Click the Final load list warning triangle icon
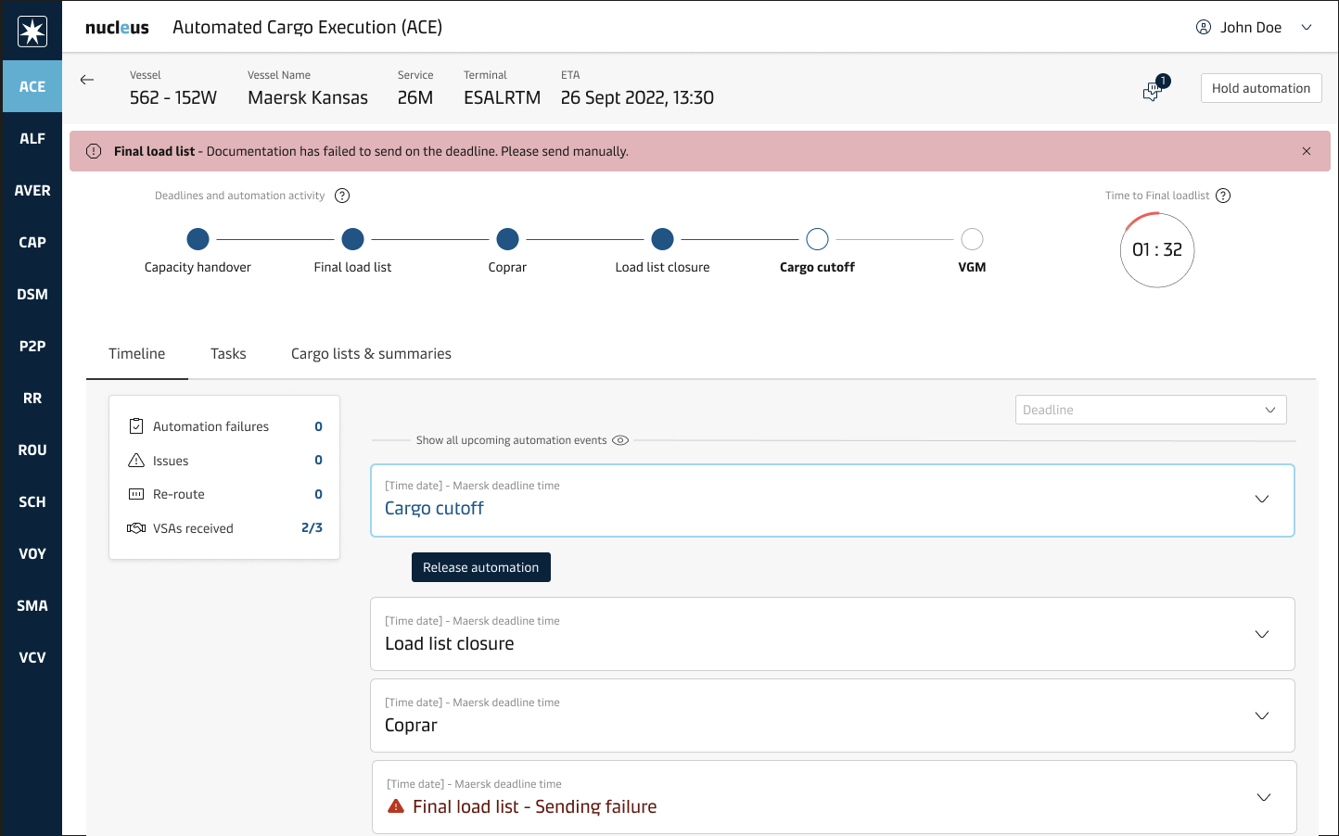This screenshot has width=1339, height=836. click(x=396, y=806)
